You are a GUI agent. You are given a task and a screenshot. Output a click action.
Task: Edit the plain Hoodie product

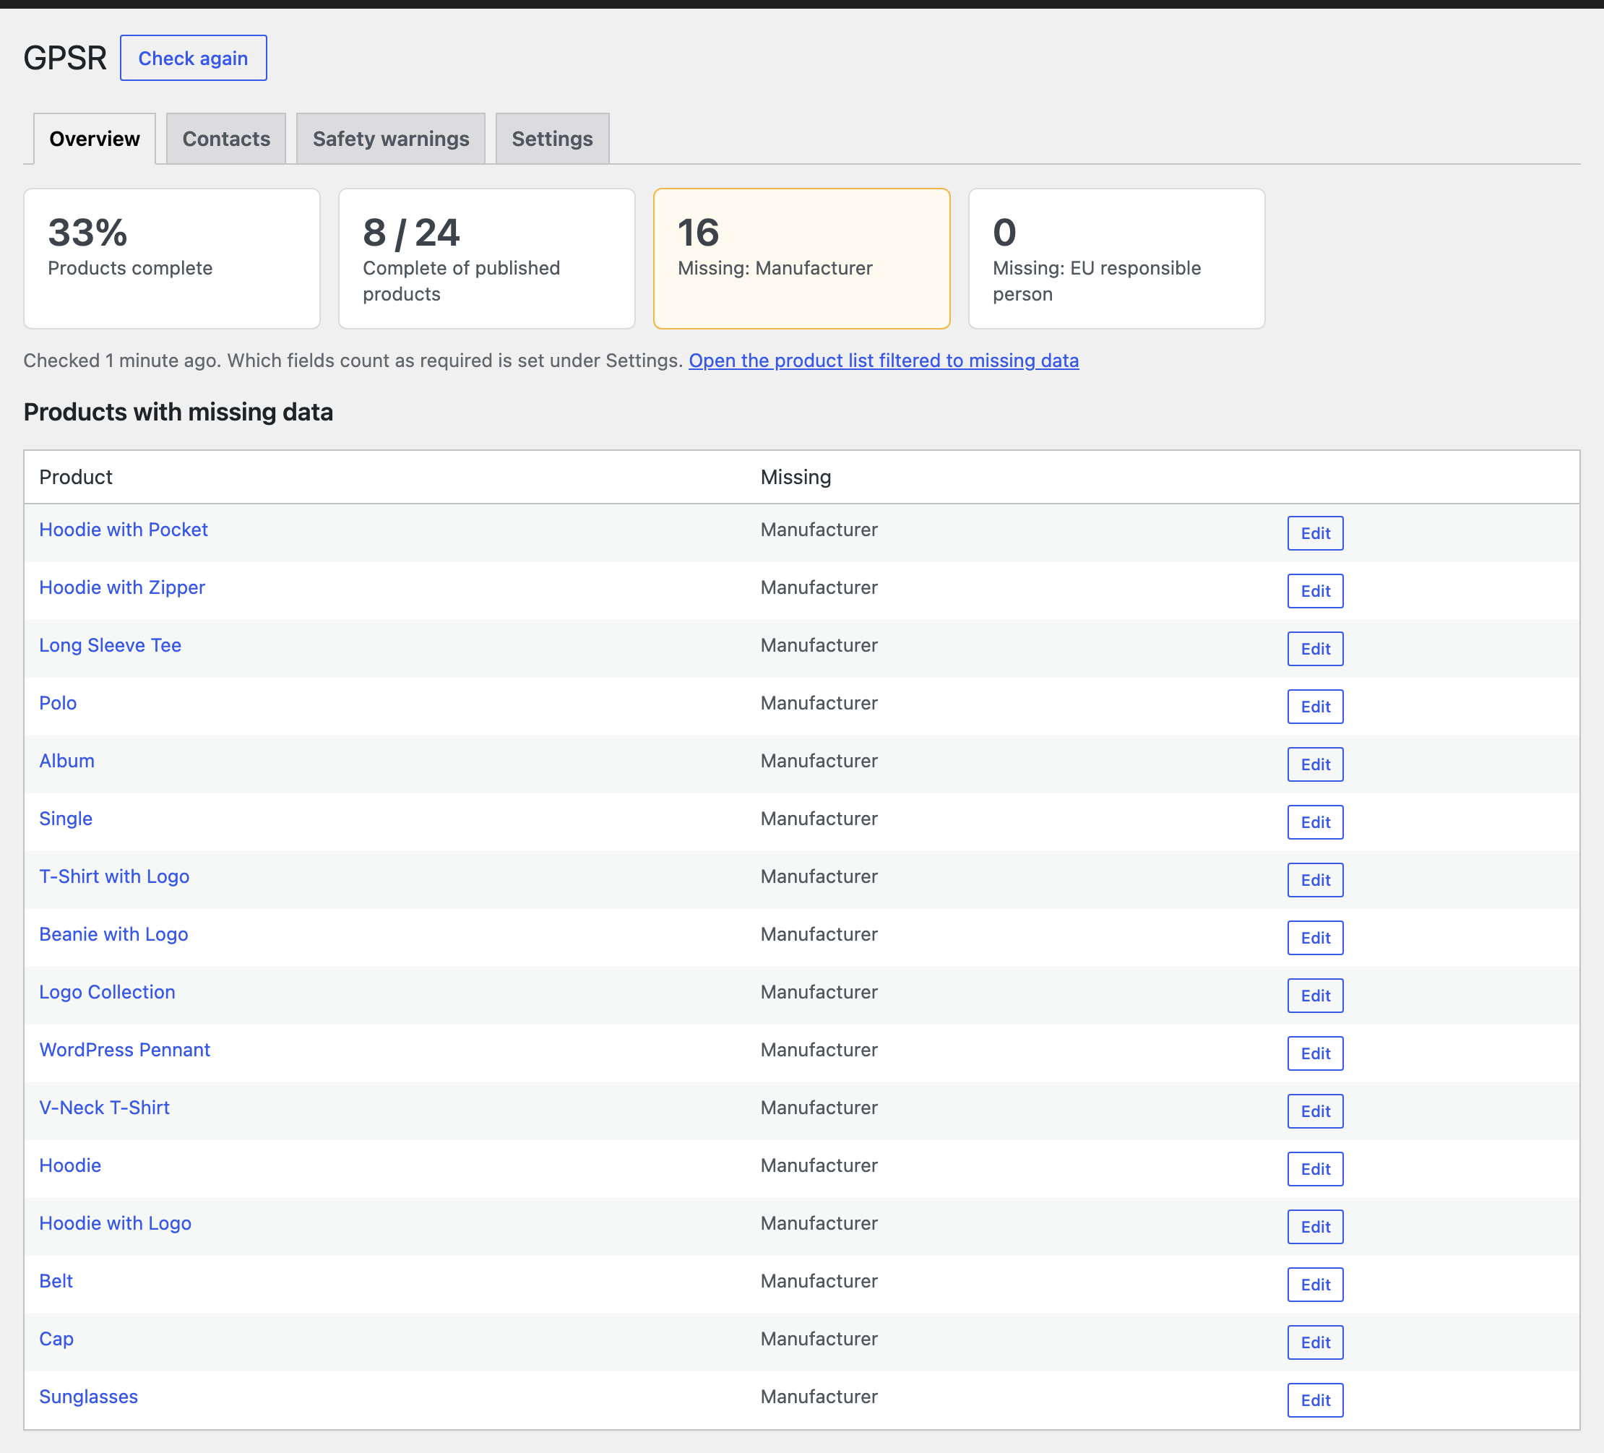pyautogui.click(x=1316, y=1170)
